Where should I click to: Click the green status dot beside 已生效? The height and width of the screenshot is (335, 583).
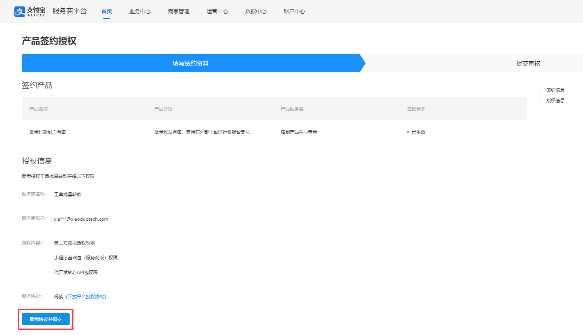(x=408, y=132)
